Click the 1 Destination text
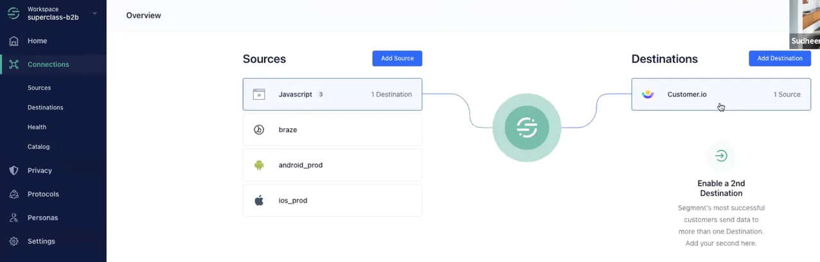Image resolution: width=820 pixels, height=262 pixels. [x=391, y=95]
